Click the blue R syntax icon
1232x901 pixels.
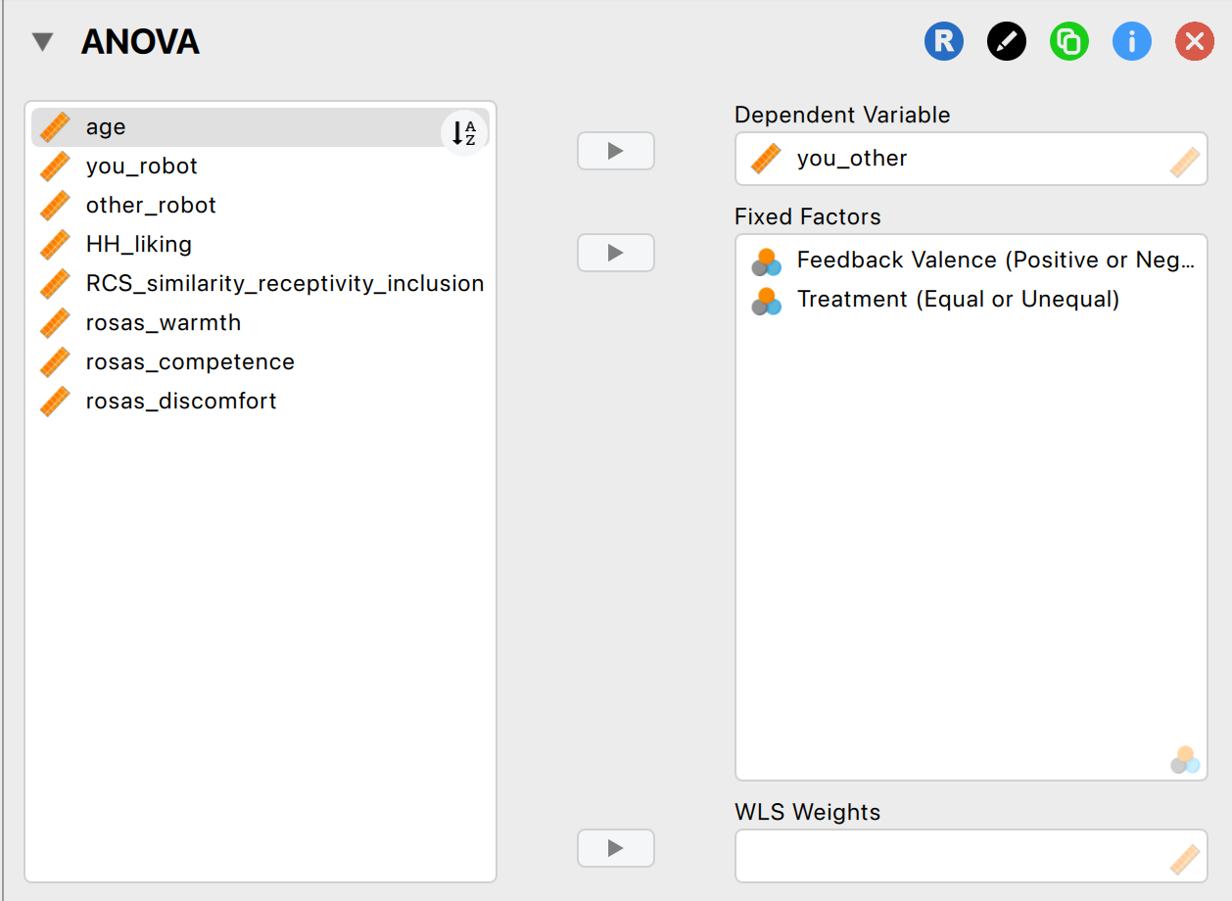pyautogui.click(x=944, y=42)
